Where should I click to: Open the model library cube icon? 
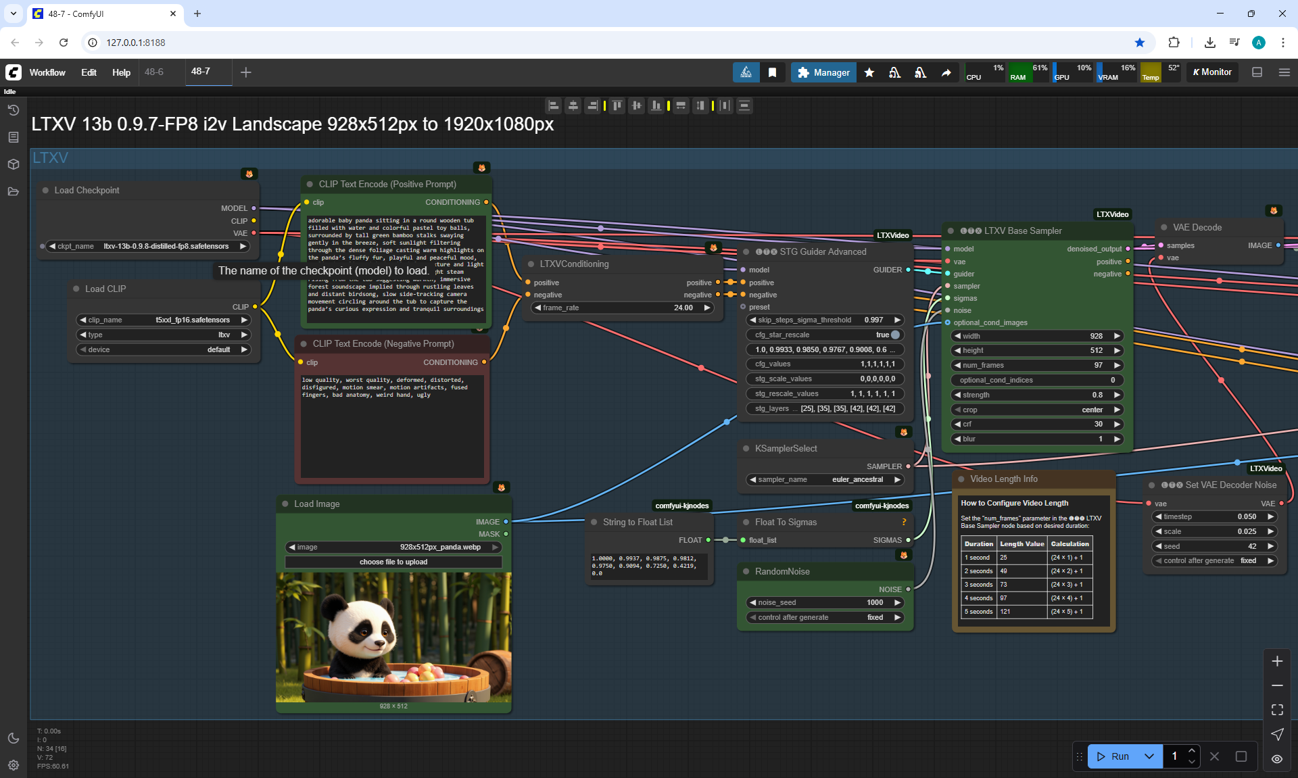(x=13, y=164)
